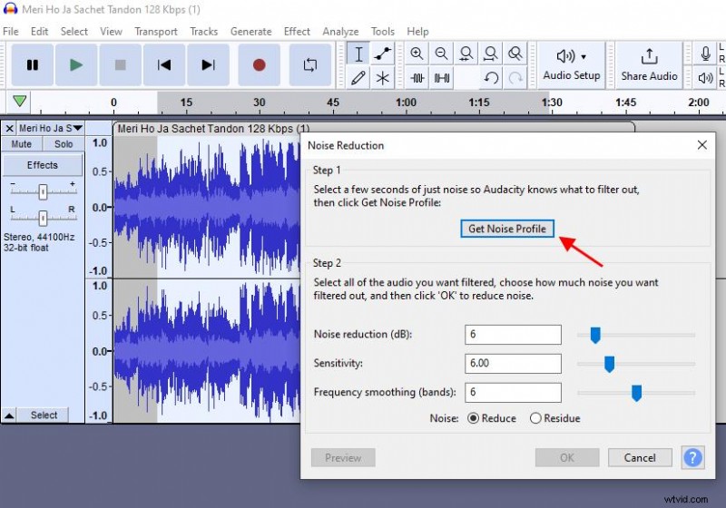Click the clip title Meri Ho Ja Sachet Tandon
Image resolution: width=726 pixels, height=508 pixels.
[x=213, y=128]
